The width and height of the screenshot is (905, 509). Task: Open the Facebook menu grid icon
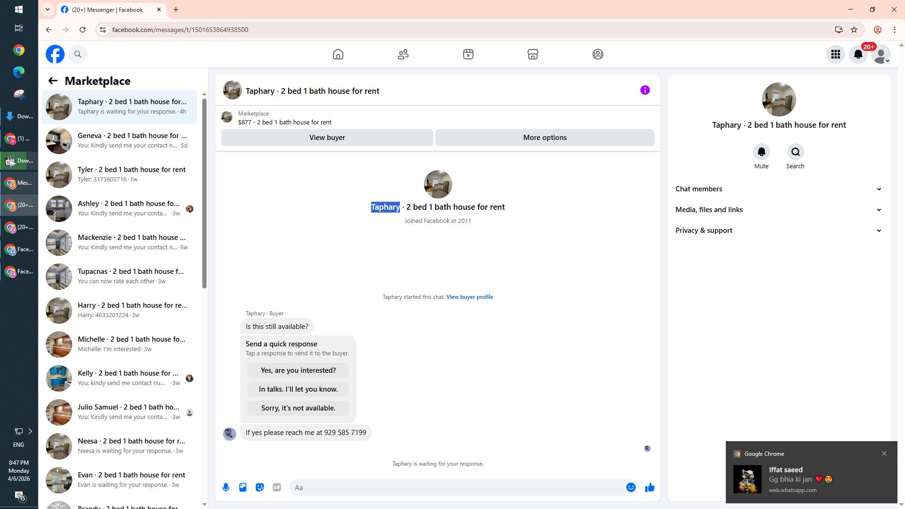click(836, 54)
